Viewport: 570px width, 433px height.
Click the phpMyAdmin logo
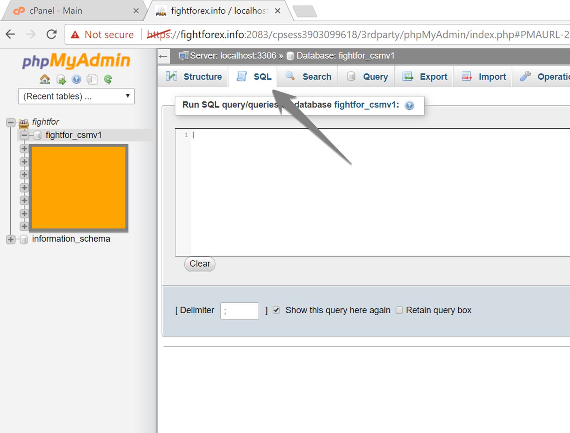pyautogui.click(x=76, y=61)
